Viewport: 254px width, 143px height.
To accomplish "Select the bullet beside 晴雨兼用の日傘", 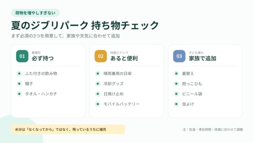I will [98, 73].
